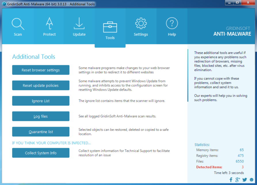This screenshot has height=185, width=257.
Task: Click the Files: label
Action: pos(200,161)
